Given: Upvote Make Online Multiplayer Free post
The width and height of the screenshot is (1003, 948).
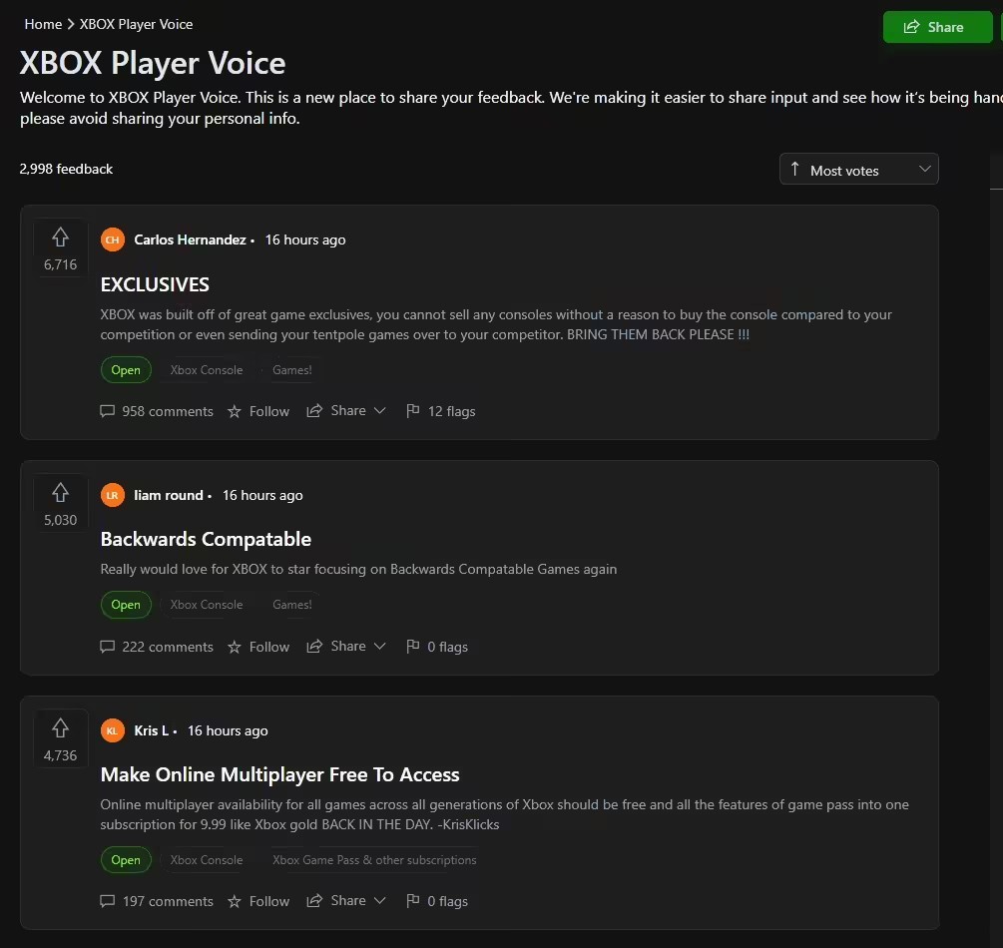Looking at the screenshot, I should click(60, 727).
